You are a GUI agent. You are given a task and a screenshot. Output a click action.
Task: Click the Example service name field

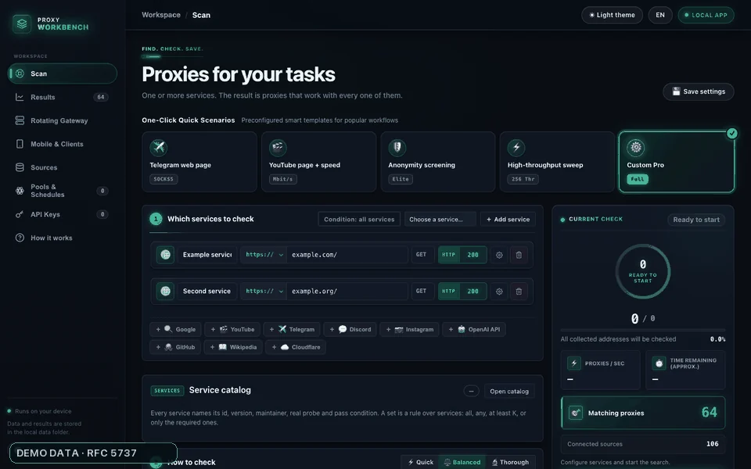207,255
